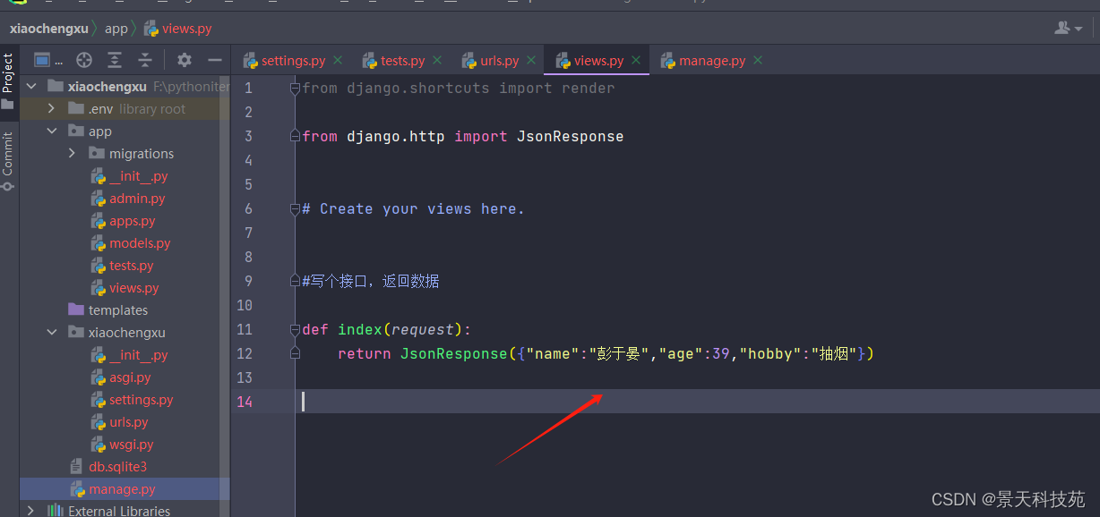Viewport: 1100px width, 517px height.
Task: Click the admin.py Python file icon
Action: tap(99, 199)
